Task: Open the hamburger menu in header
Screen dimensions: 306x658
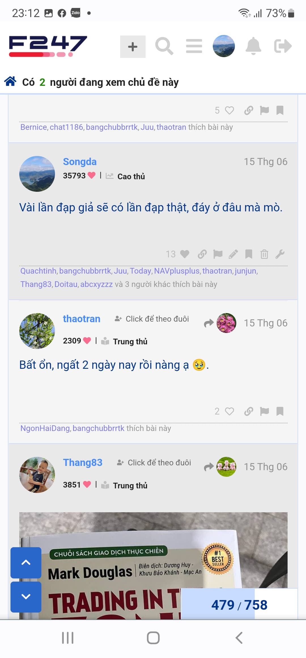Action: (194, 46)
